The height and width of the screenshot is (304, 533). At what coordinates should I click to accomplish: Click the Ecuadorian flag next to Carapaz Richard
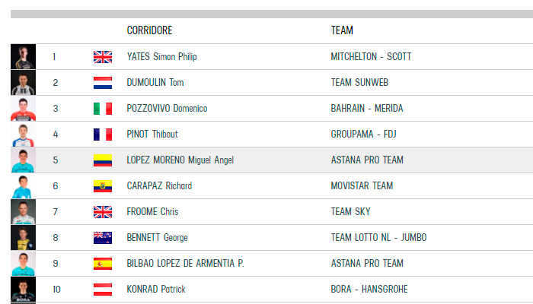tap(103, 186)
